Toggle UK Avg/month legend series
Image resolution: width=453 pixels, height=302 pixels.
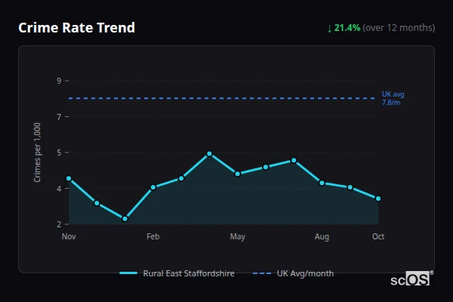(305, 273)
